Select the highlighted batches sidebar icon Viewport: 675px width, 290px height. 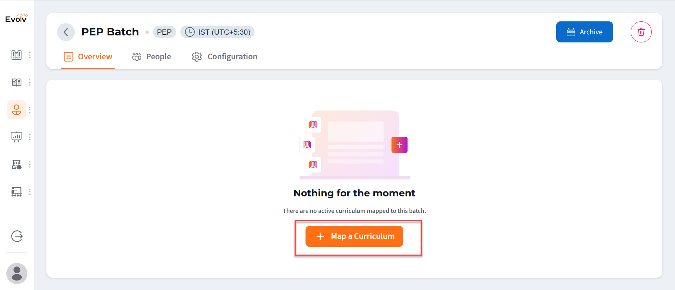pos(17,110)
